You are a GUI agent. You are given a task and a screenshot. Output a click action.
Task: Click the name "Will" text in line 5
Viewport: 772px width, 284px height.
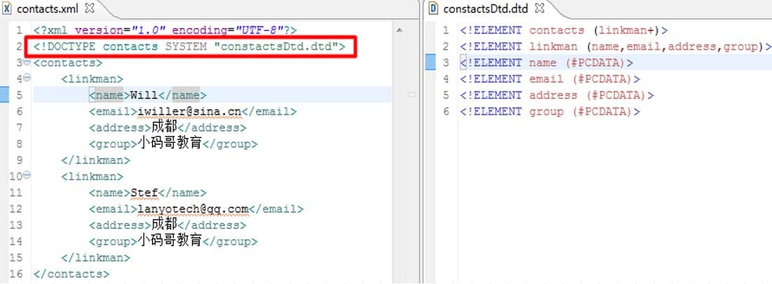pos(144,95)
